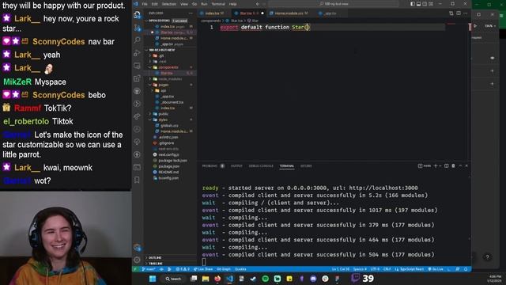Switch to the home.module.css editor tab
Screen dimensions: 506x285
pyautogui.click(x=289, y=13)
